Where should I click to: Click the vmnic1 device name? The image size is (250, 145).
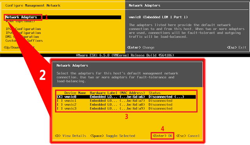(70, 101)
